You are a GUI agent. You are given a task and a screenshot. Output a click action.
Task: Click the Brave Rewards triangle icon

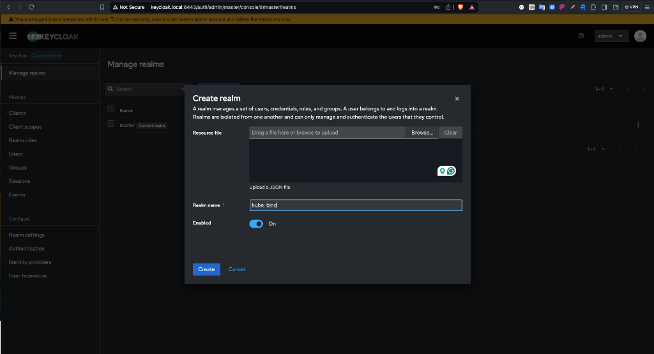[472, 7]
